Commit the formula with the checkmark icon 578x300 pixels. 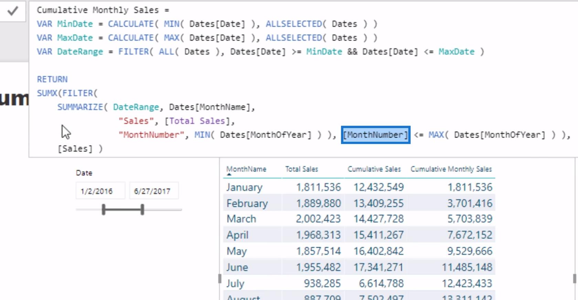13,11
